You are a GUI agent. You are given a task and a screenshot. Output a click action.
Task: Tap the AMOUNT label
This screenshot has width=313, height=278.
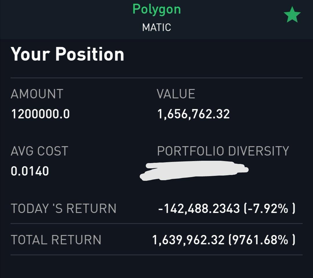pos(37,94)
